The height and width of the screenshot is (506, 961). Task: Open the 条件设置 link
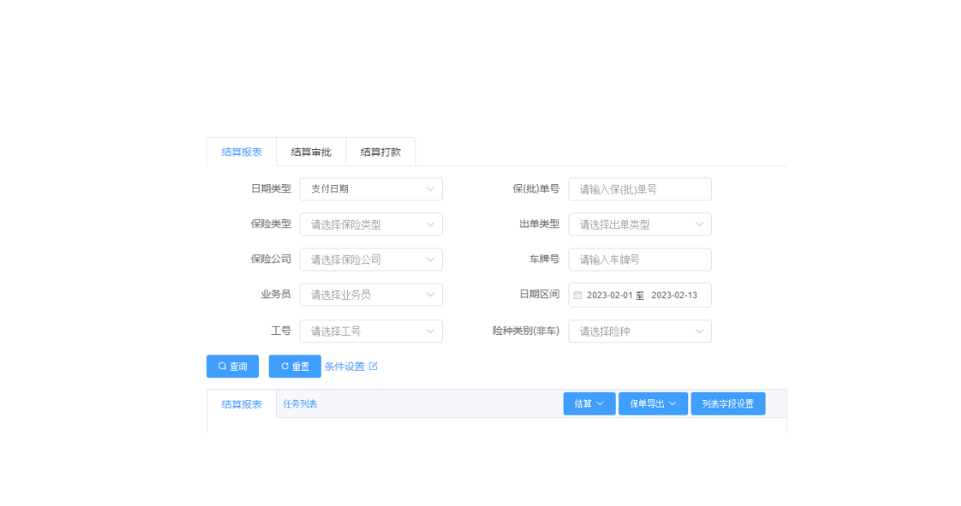click(344, 366)
